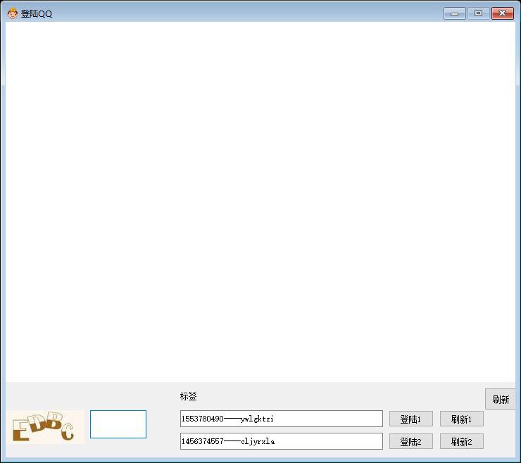Click the QQ login app icon in title bar
Image resolution: width=521 pixels, height=463 pixels.
click(x=13, y=13)
